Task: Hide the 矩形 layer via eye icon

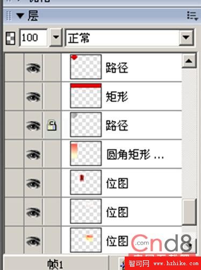Action: click(x=33, y=97)
